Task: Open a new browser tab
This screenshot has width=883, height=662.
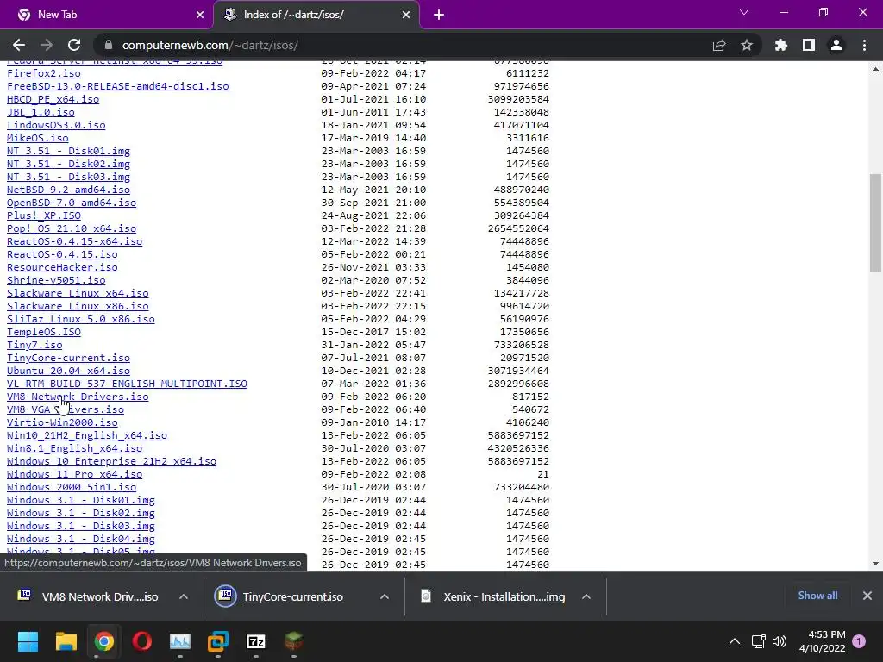Action: pos(439,15)
